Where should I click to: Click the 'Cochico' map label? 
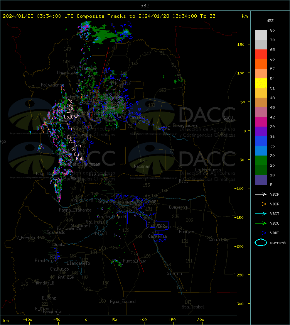click(x=174, y=274)
